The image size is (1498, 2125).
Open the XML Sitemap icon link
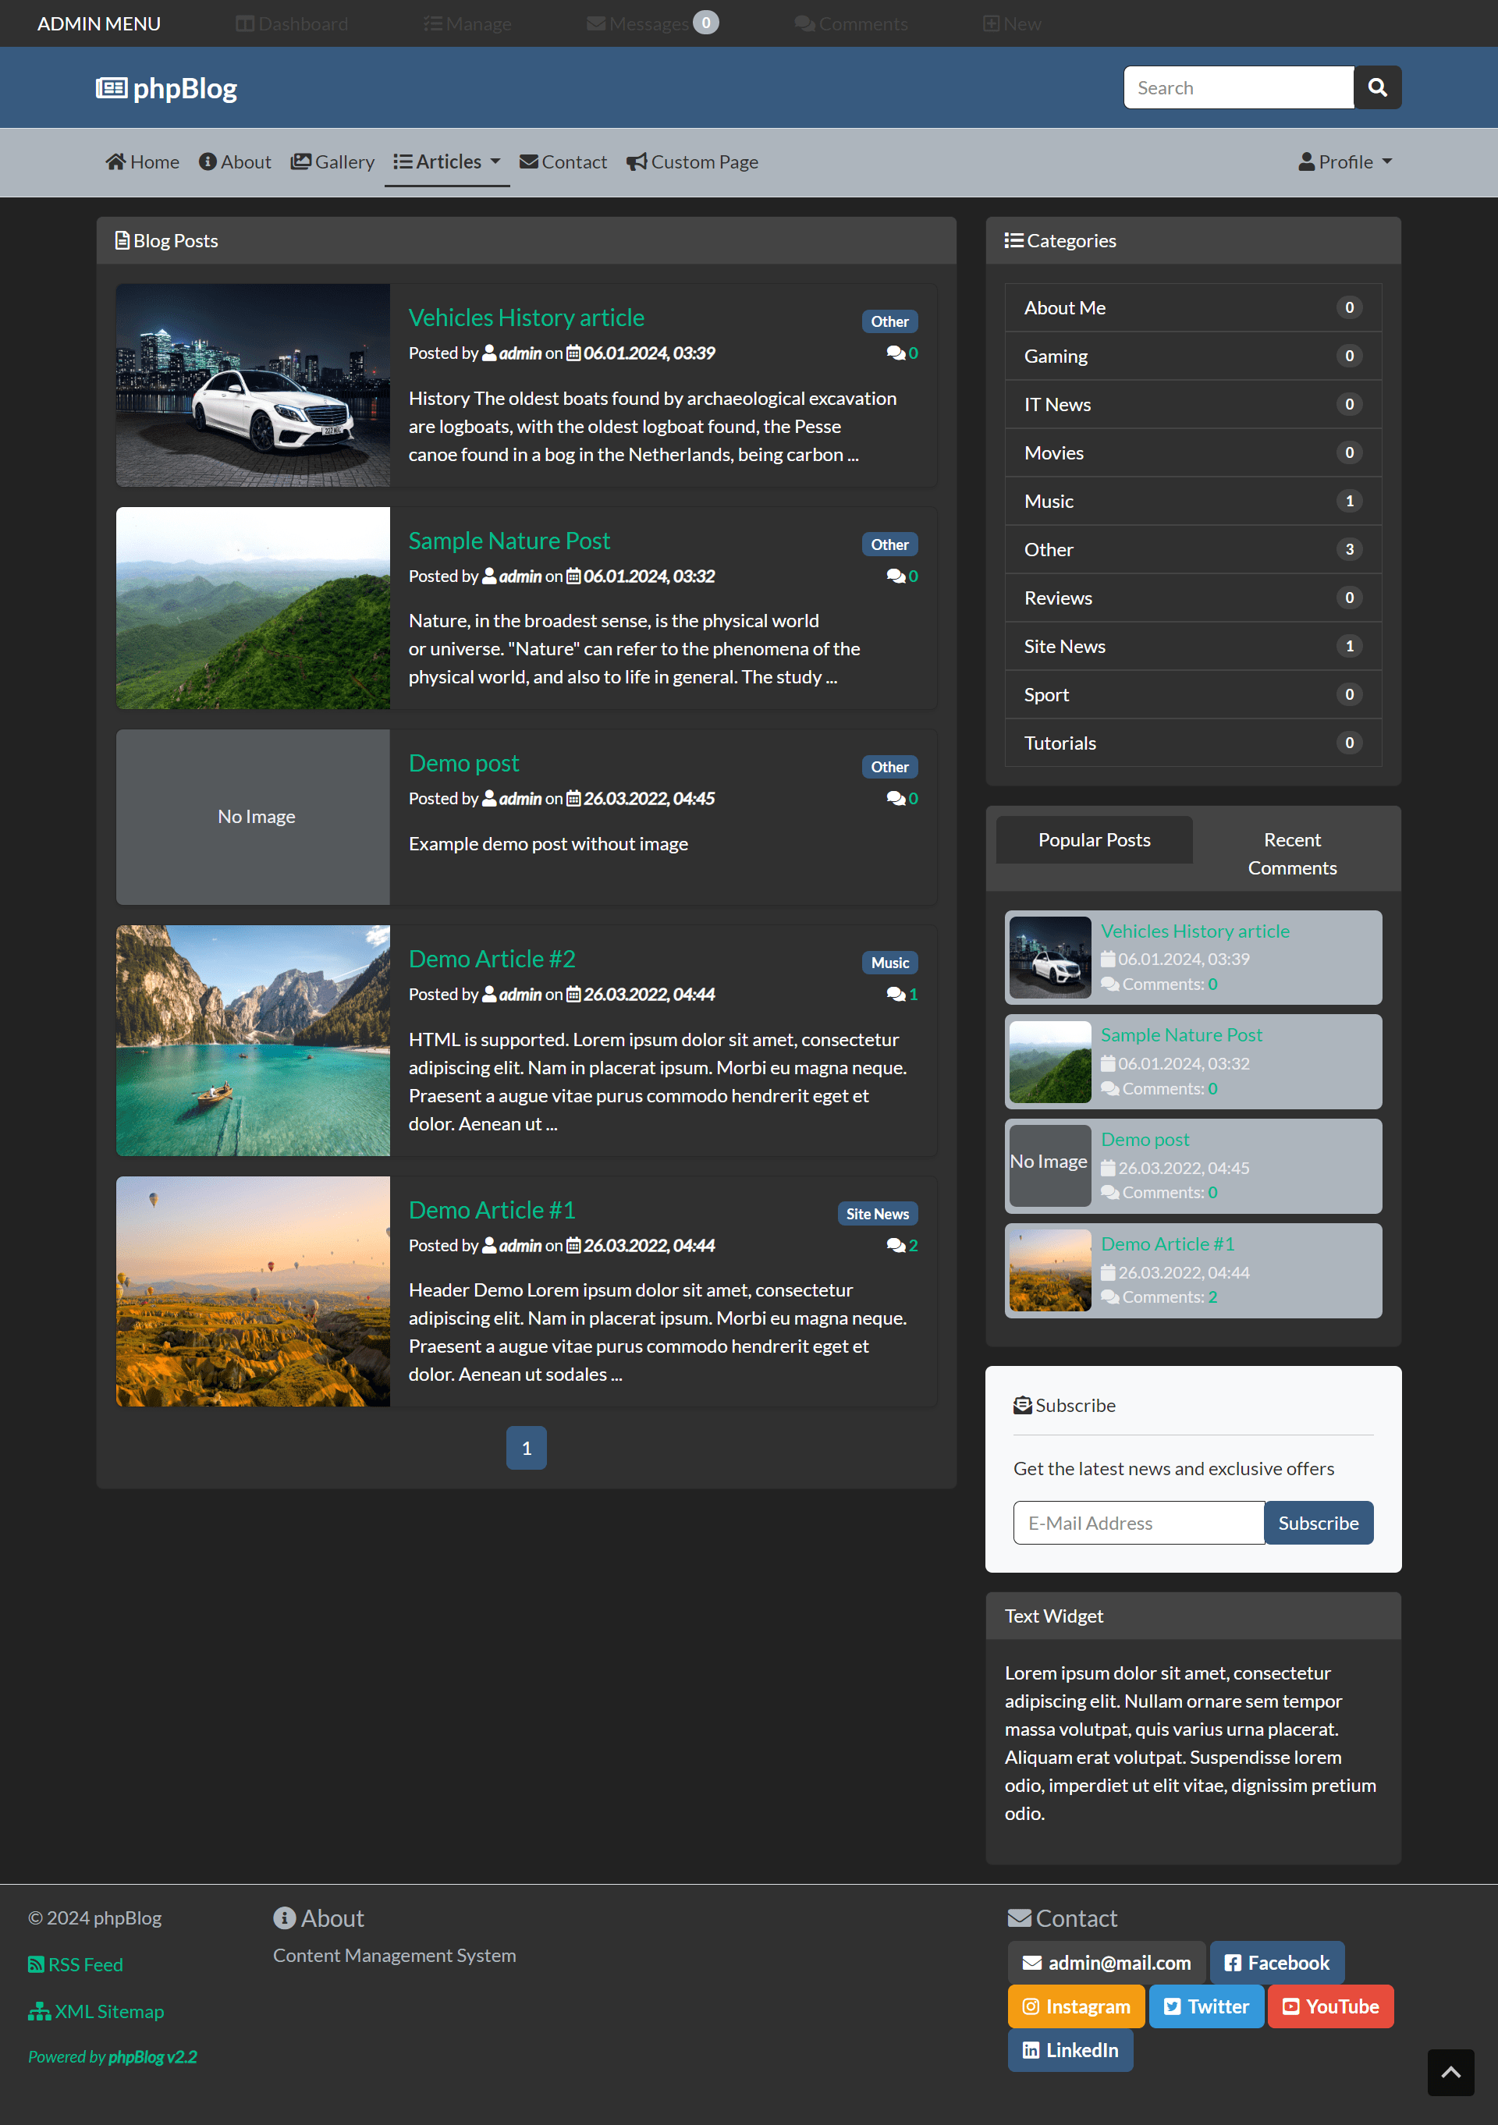pos(39,2011)
